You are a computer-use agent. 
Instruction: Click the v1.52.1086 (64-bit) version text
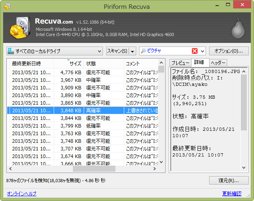(95, 22)
